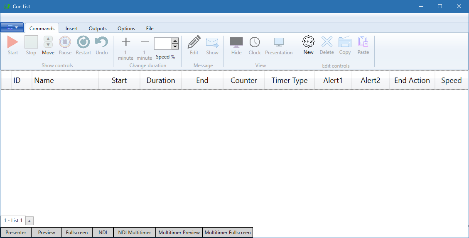
Task: Click the Speed % input box
Action: point(163,44)
